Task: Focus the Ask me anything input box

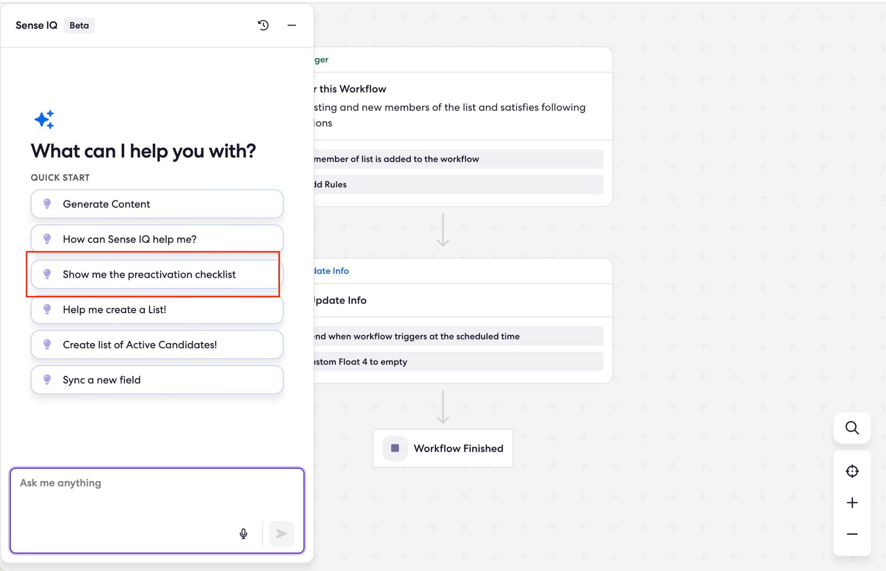Action: pyautogui.click(x=157, y=510)
